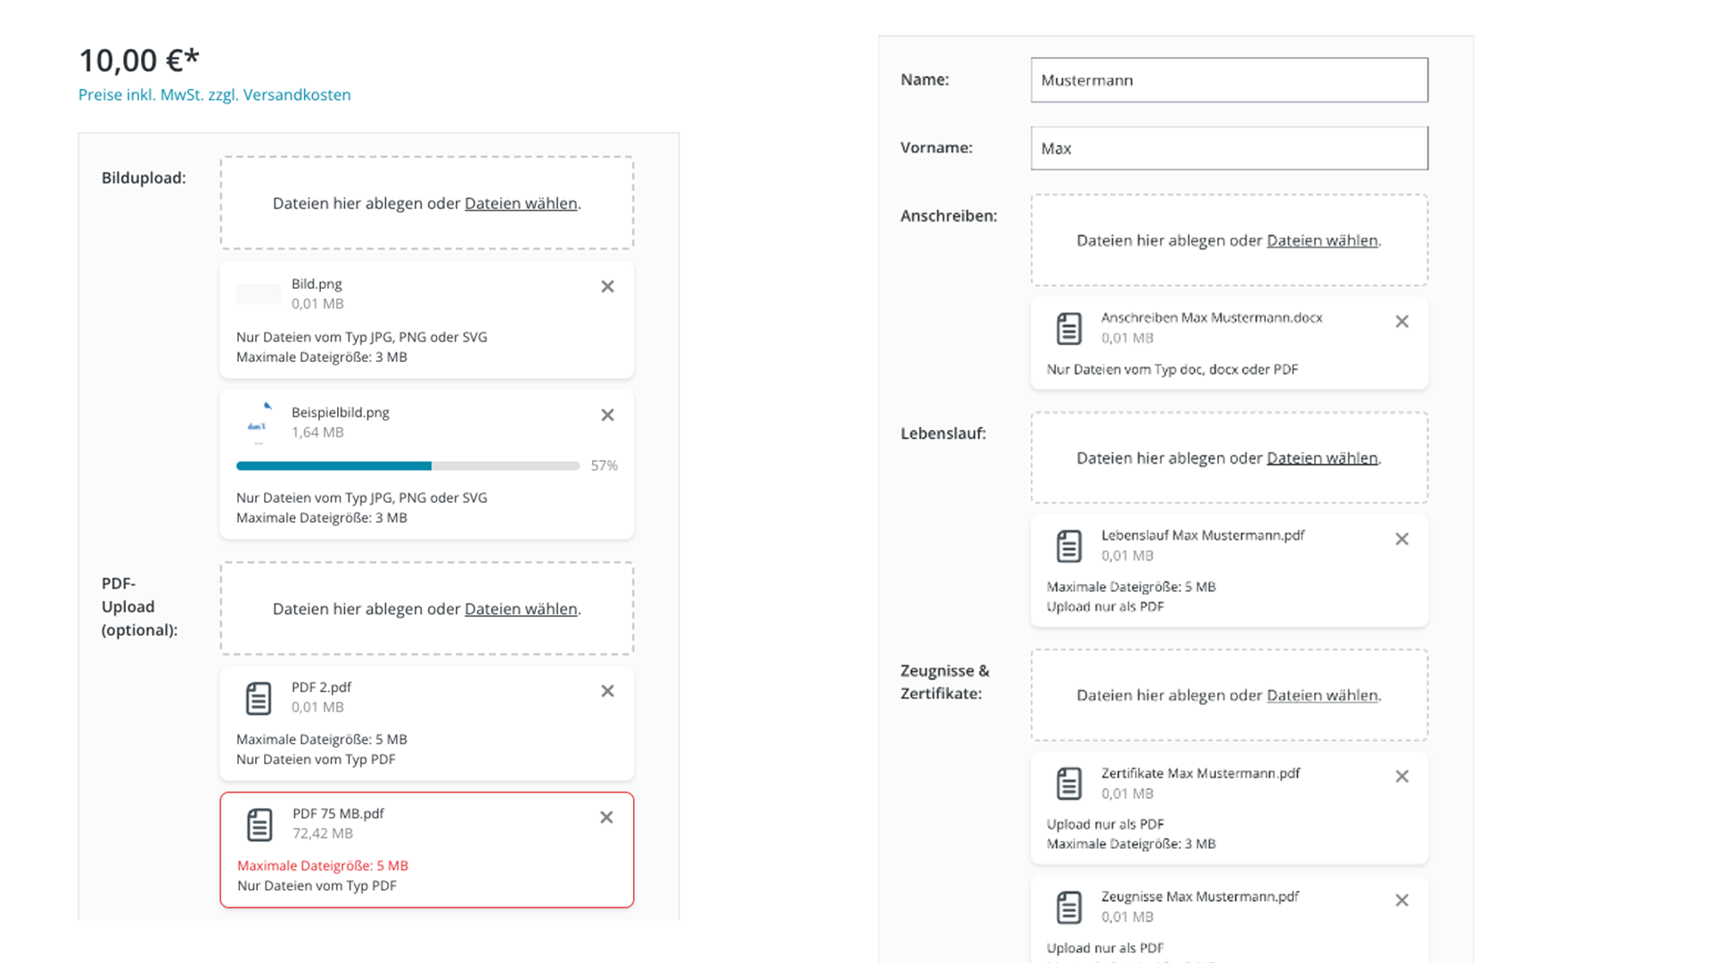1712x963 pixels.
Task: Click the 72,42 MB file size
Action: click(323, 834)
